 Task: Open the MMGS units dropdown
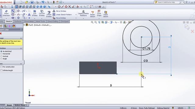[182, 108]
